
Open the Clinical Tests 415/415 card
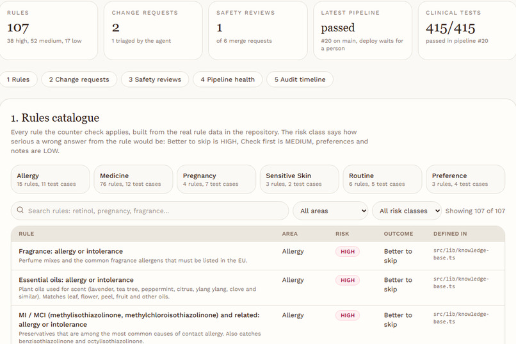click(467, 30)
